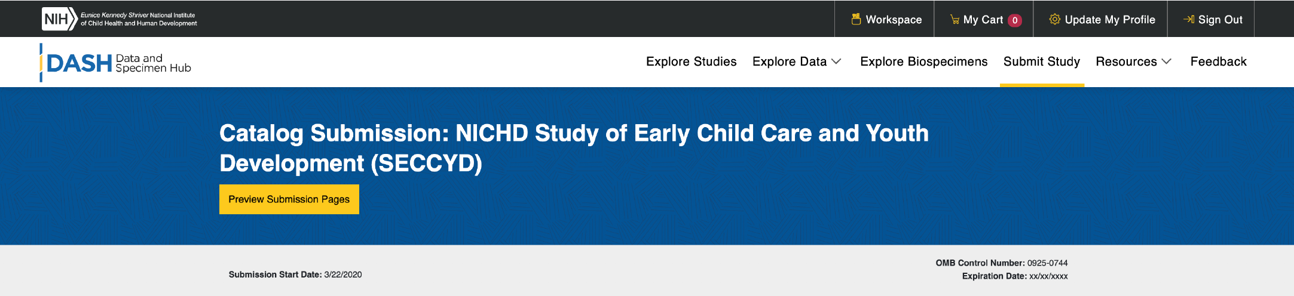
Task: Open the Feedback link
Action: click(x=1218, y=61)
